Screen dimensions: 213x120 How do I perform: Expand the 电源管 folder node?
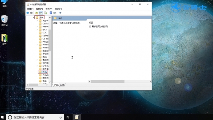(37, 60)
